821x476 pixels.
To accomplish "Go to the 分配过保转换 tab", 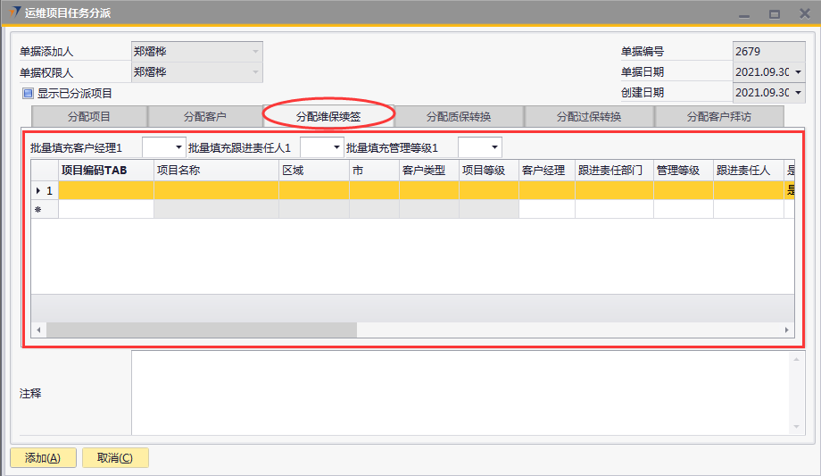I will tap(589, 116).
